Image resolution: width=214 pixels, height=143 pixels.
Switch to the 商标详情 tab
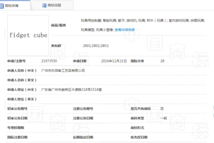[x=15, y=5]
